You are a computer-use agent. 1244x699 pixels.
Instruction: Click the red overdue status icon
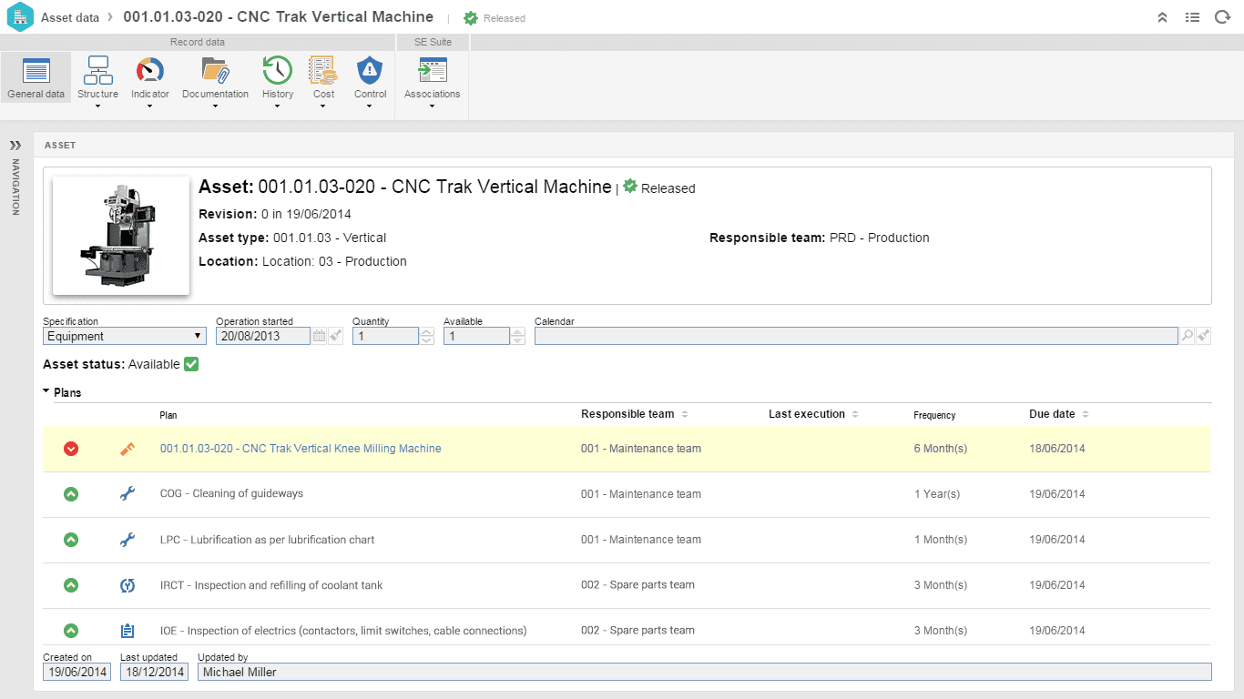tap(71, 449)
